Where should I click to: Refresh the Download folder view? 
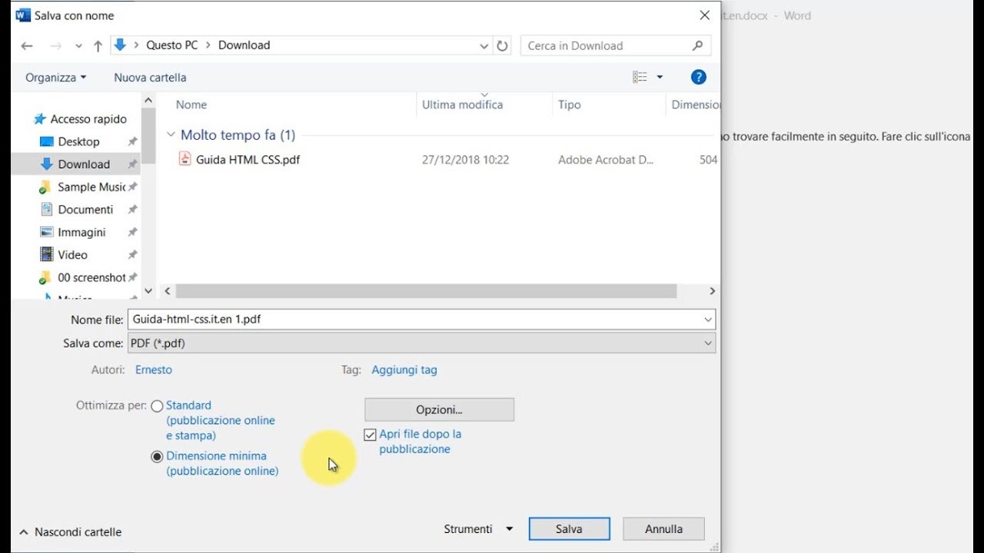point(502,46)
